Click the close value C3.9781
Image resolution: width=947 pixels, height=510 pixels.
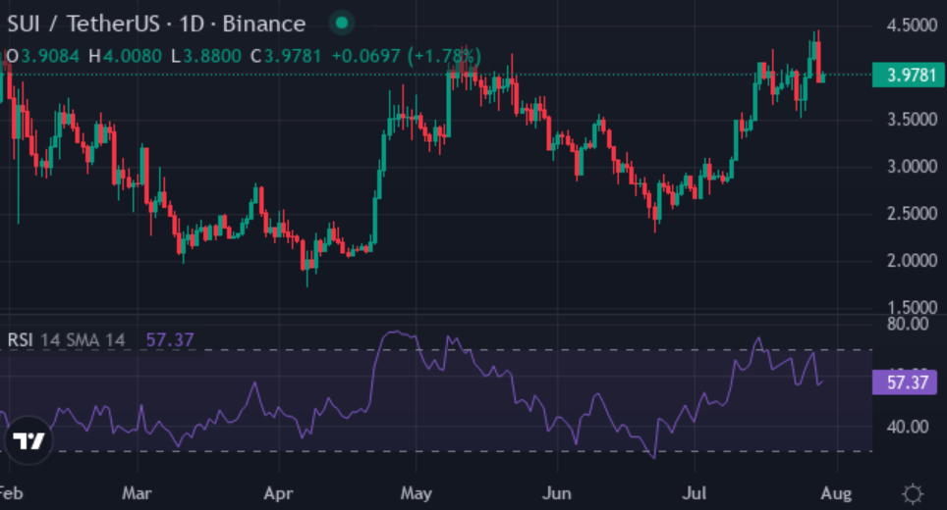(286, 57)
